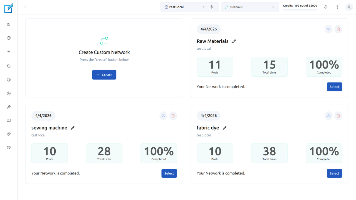Open the Custom Network dropdown
Image resolution: width=356 pixels, height=200 pixels.
(x=250, y=7)
